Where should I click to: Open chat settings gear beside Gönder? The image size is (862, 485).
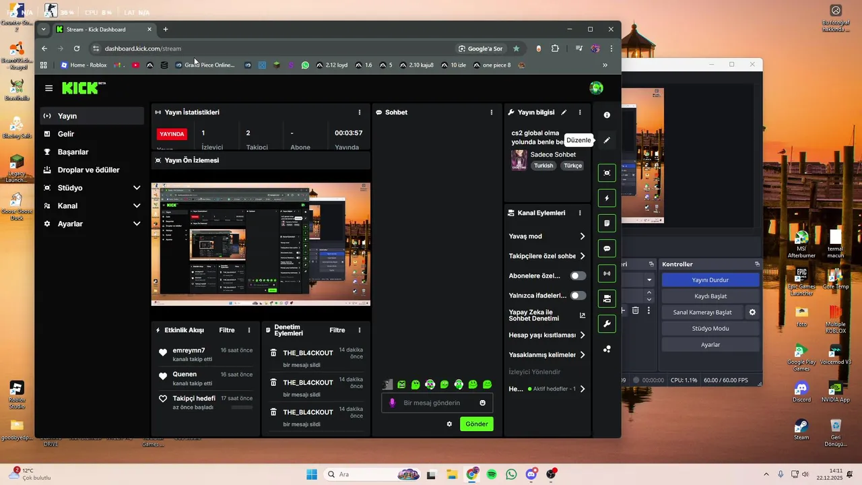pyautogui.click(x=449, y=424)
